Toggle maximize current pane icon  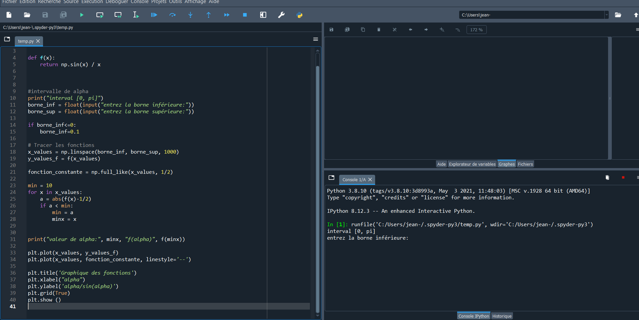point(263,15)
